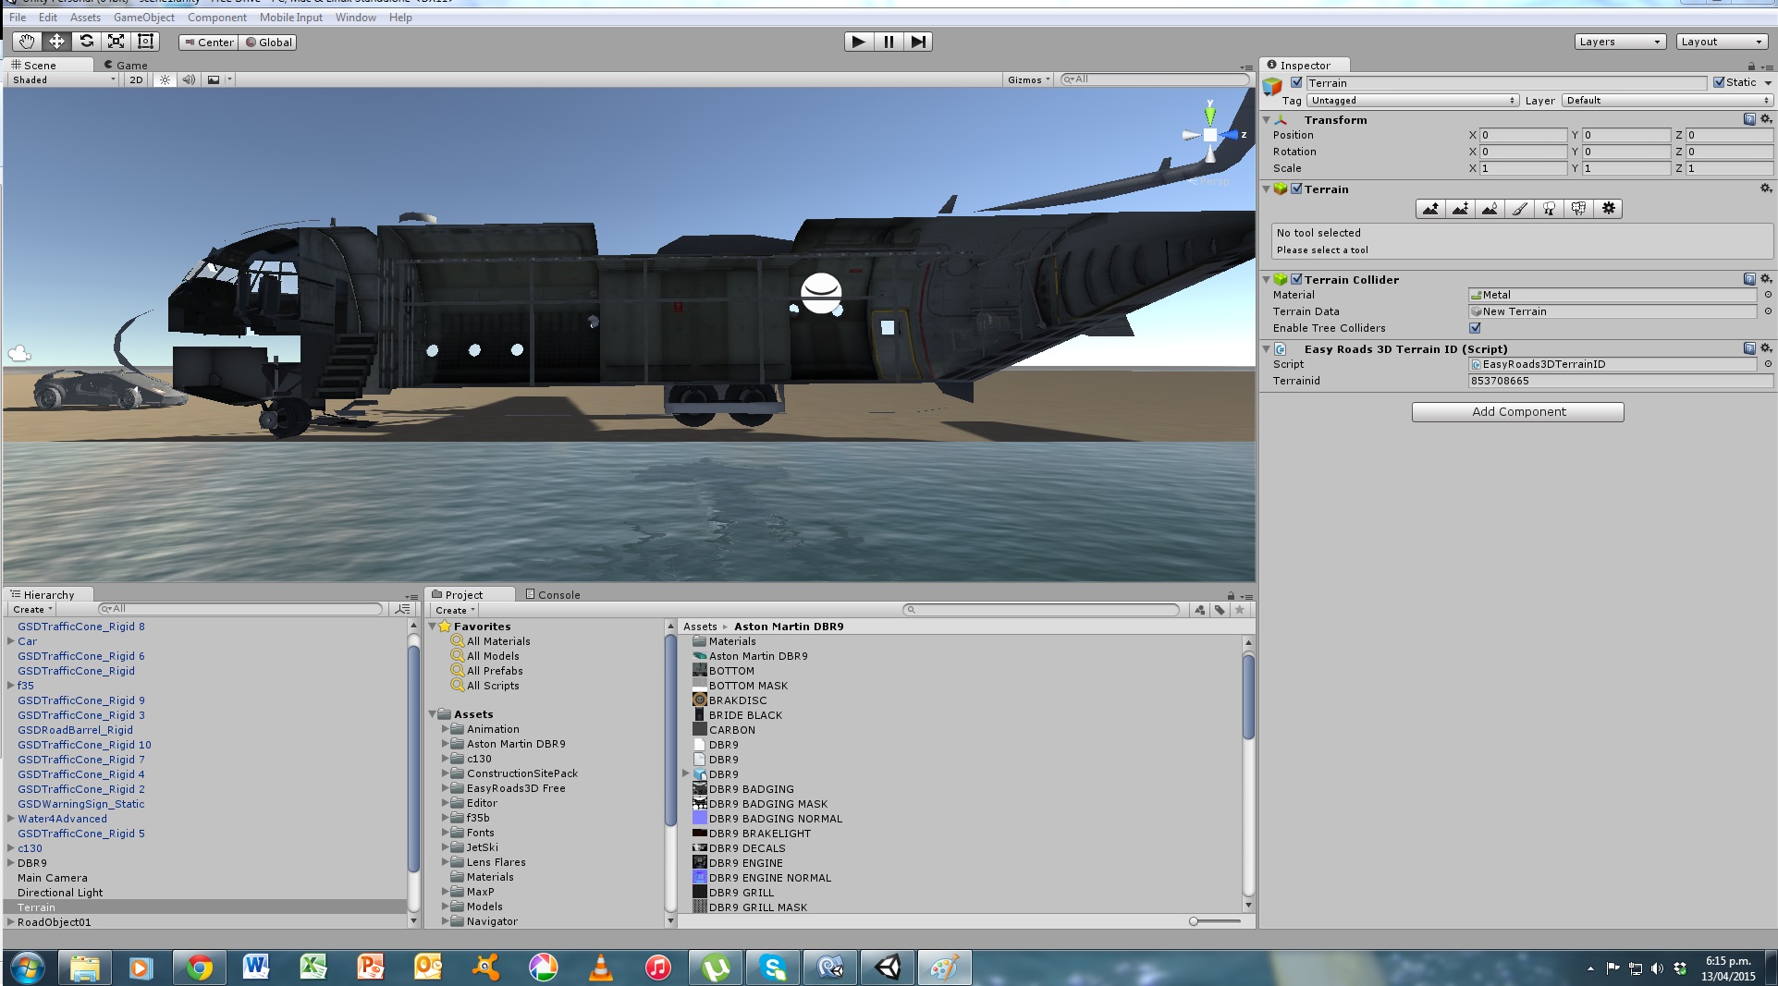
Task: Expand the Water4Advanced hierarchy item
Action: tap(10, 819)
